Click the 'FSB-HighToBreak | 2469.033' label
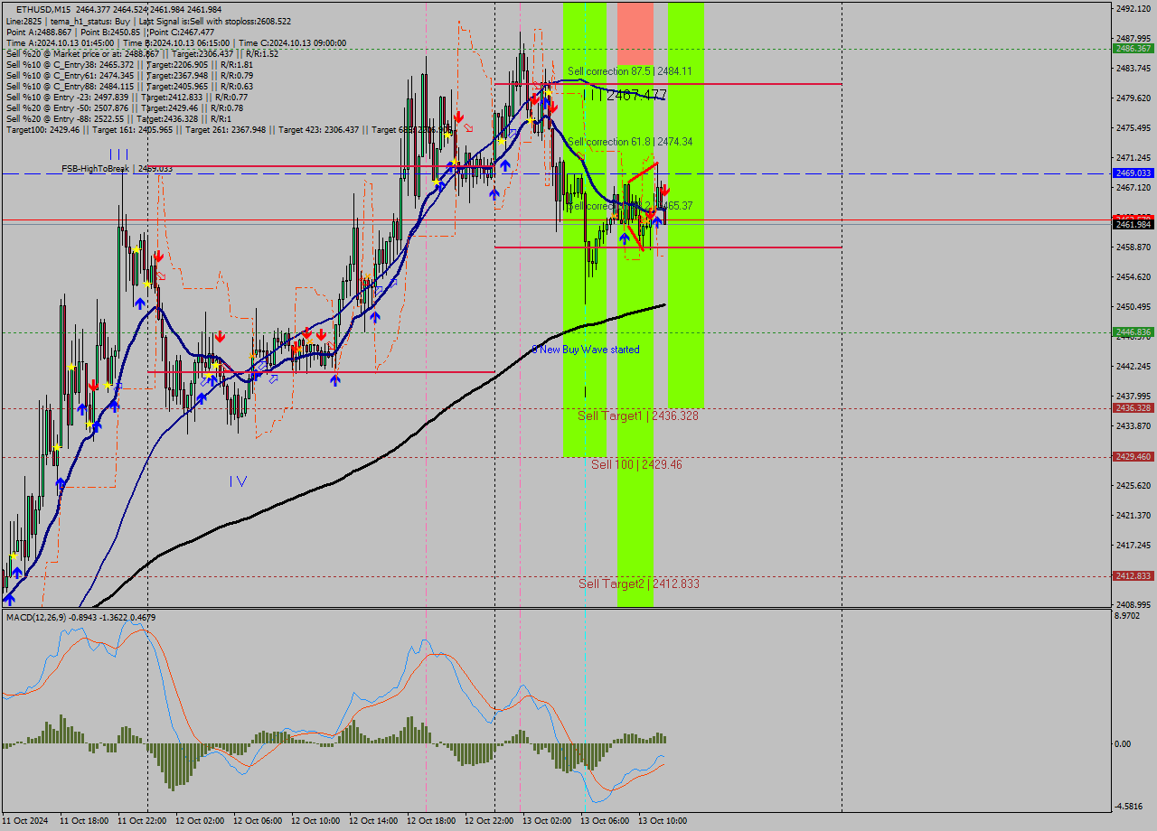This screenshot has height=831, width=1157. (x=117, y=169)
